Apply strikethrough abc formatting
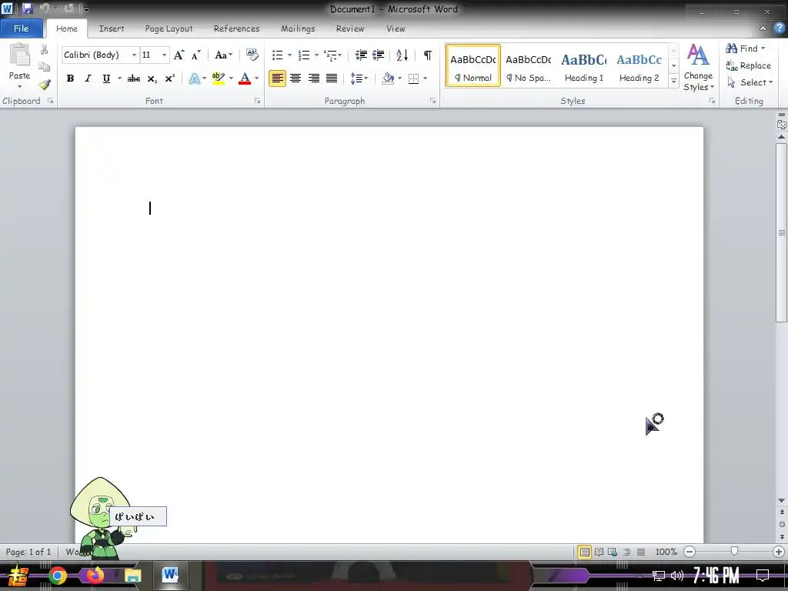 [134, 78]
